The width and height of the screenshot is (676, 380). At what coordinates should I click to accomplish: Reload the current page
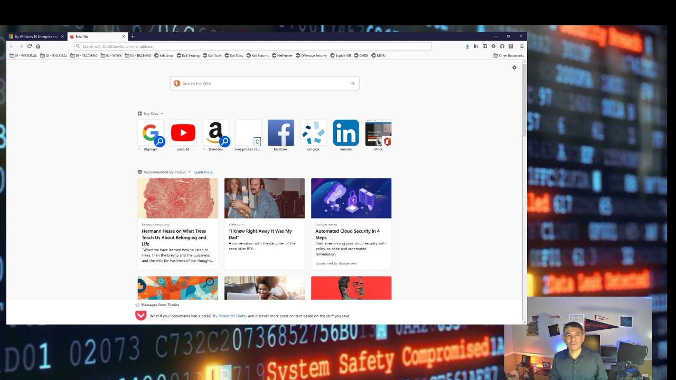[29, 46]
